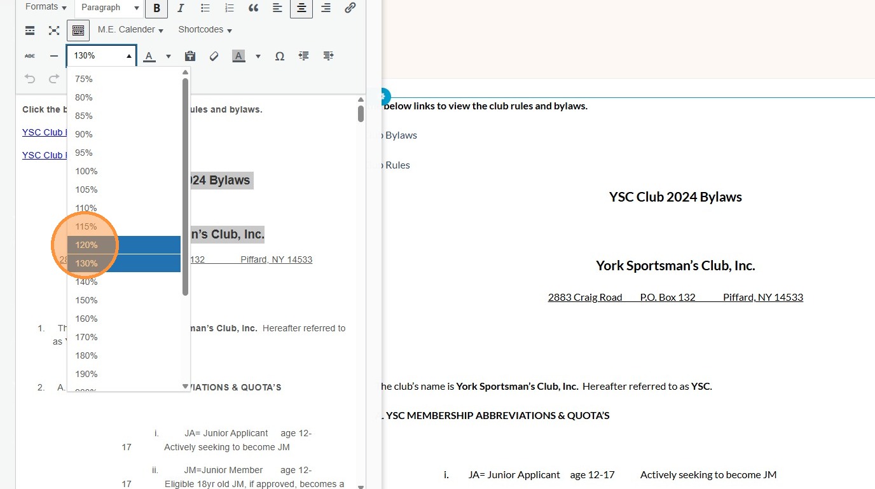Choose the 90% size option
Screen dimensions: 875x489
click(124, 134)
